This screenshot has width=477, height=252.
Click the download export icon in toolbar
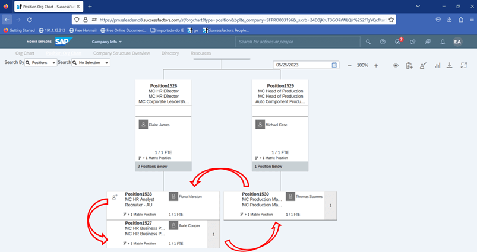[x=449, y=65]
